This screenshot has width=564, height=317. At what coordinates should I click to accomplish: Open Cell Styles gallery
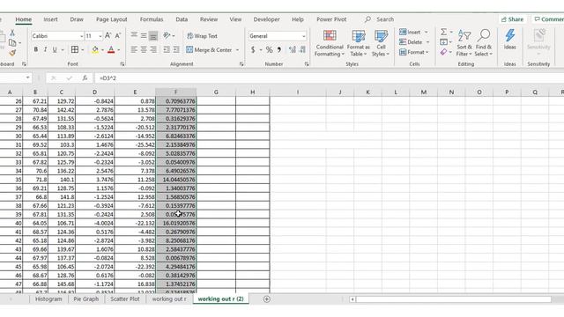381,43
